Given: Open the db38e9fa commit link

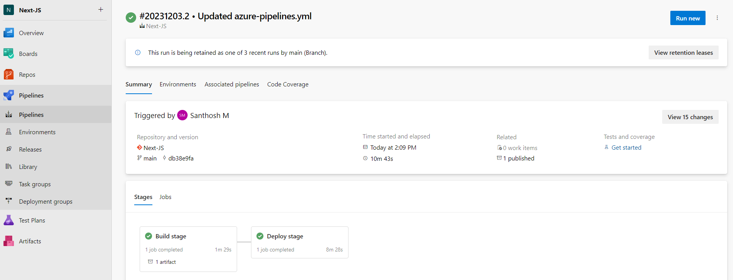Looking at the screenshot, I should coord(181,158).
